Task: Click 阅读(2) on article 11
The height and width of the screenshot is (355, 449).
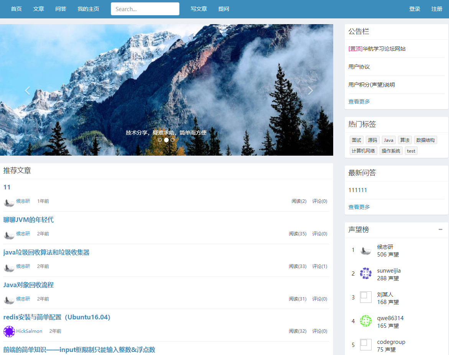Action: coord(299,201)
